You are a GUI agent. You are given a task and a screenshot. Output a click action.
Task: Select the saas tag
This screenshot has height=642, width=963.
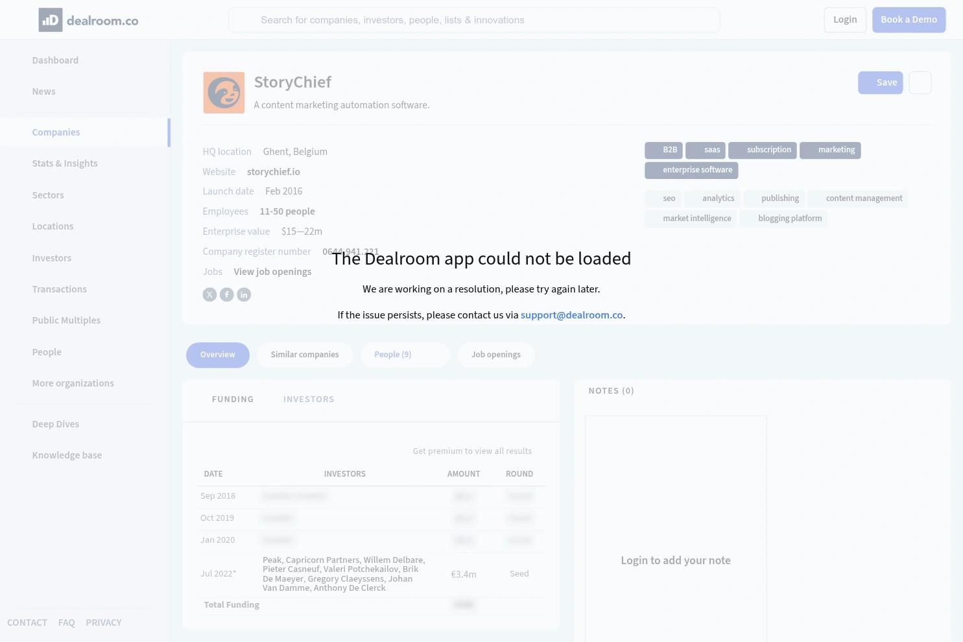[705, 150]
